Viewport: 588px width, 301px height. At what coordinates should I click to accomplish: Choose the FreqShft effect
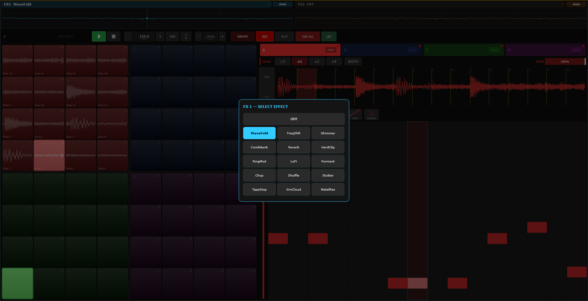pyautogui.click(x=294, y=133)
